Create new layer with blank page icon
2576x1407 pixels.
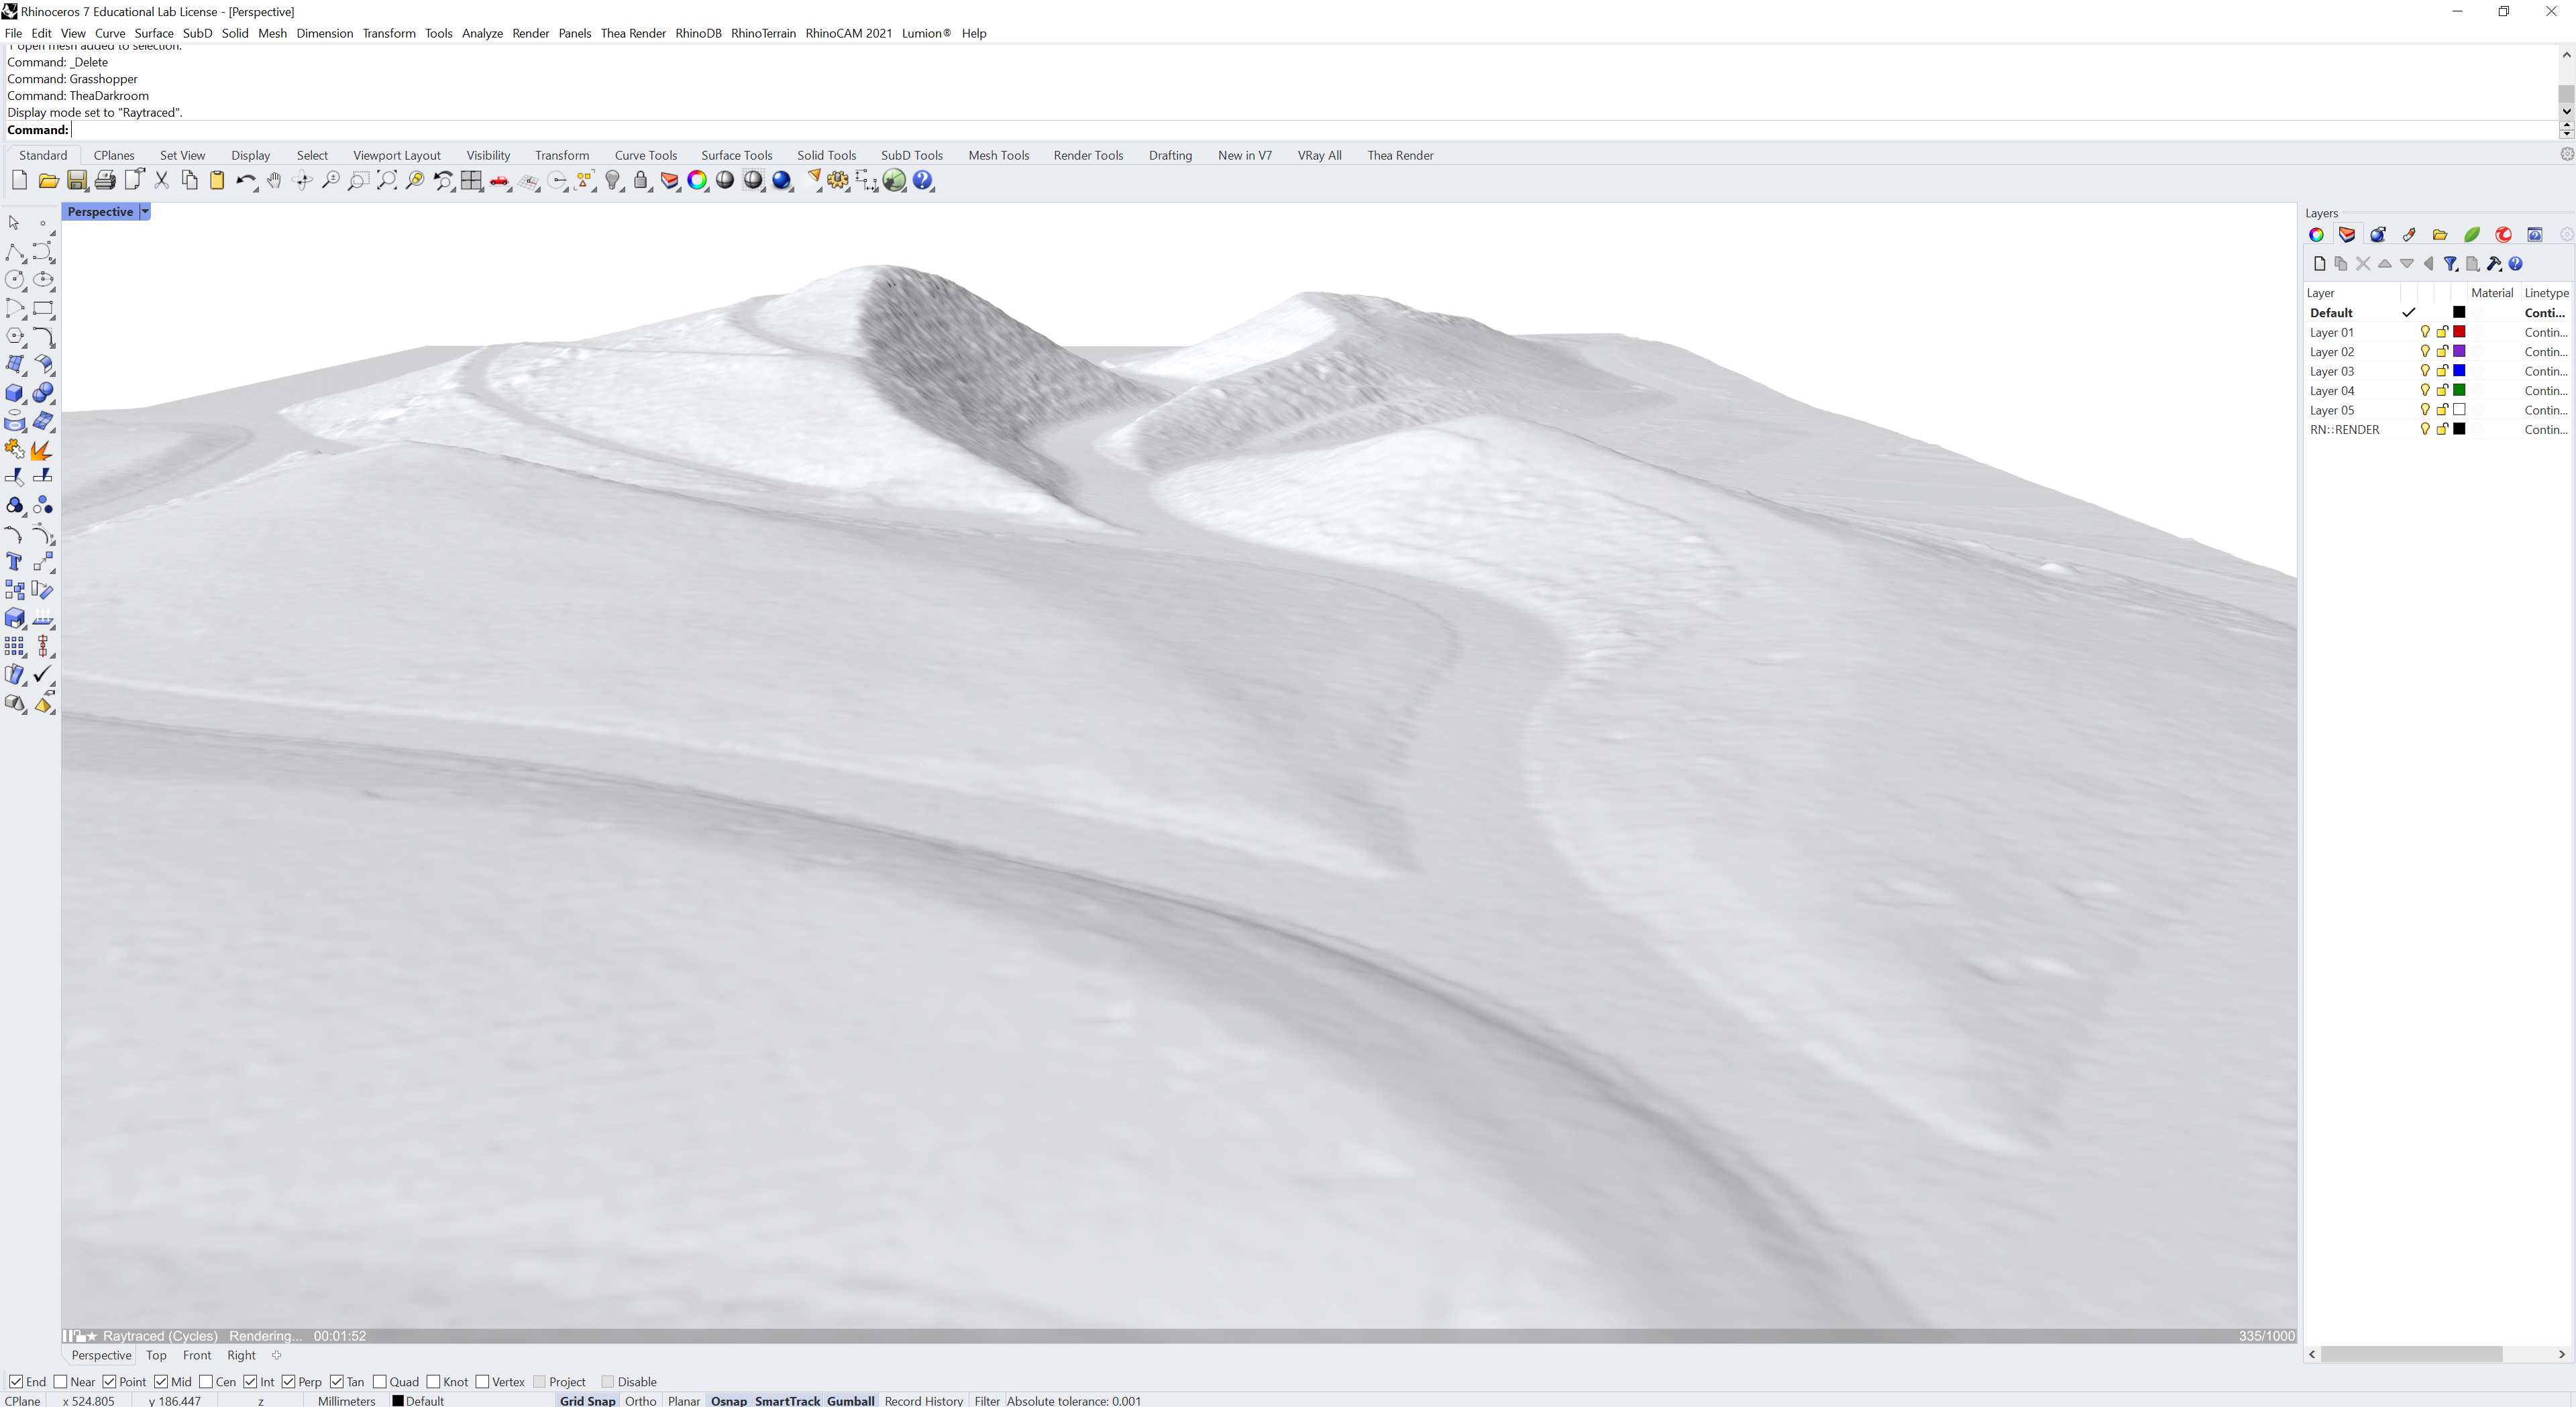click(x=2319, y=264)
